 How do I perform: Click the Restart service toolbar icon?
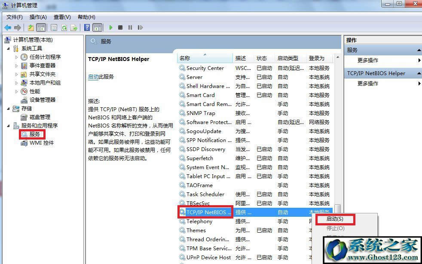point(140,27)
